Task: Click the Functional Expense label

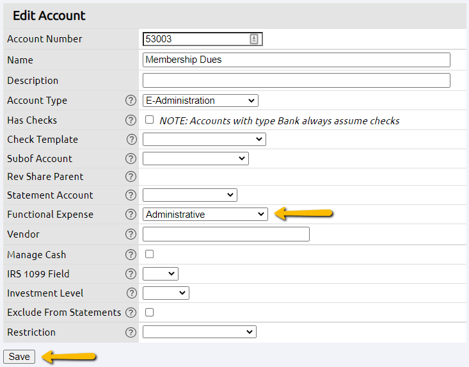Action: [x=51, y=215]
